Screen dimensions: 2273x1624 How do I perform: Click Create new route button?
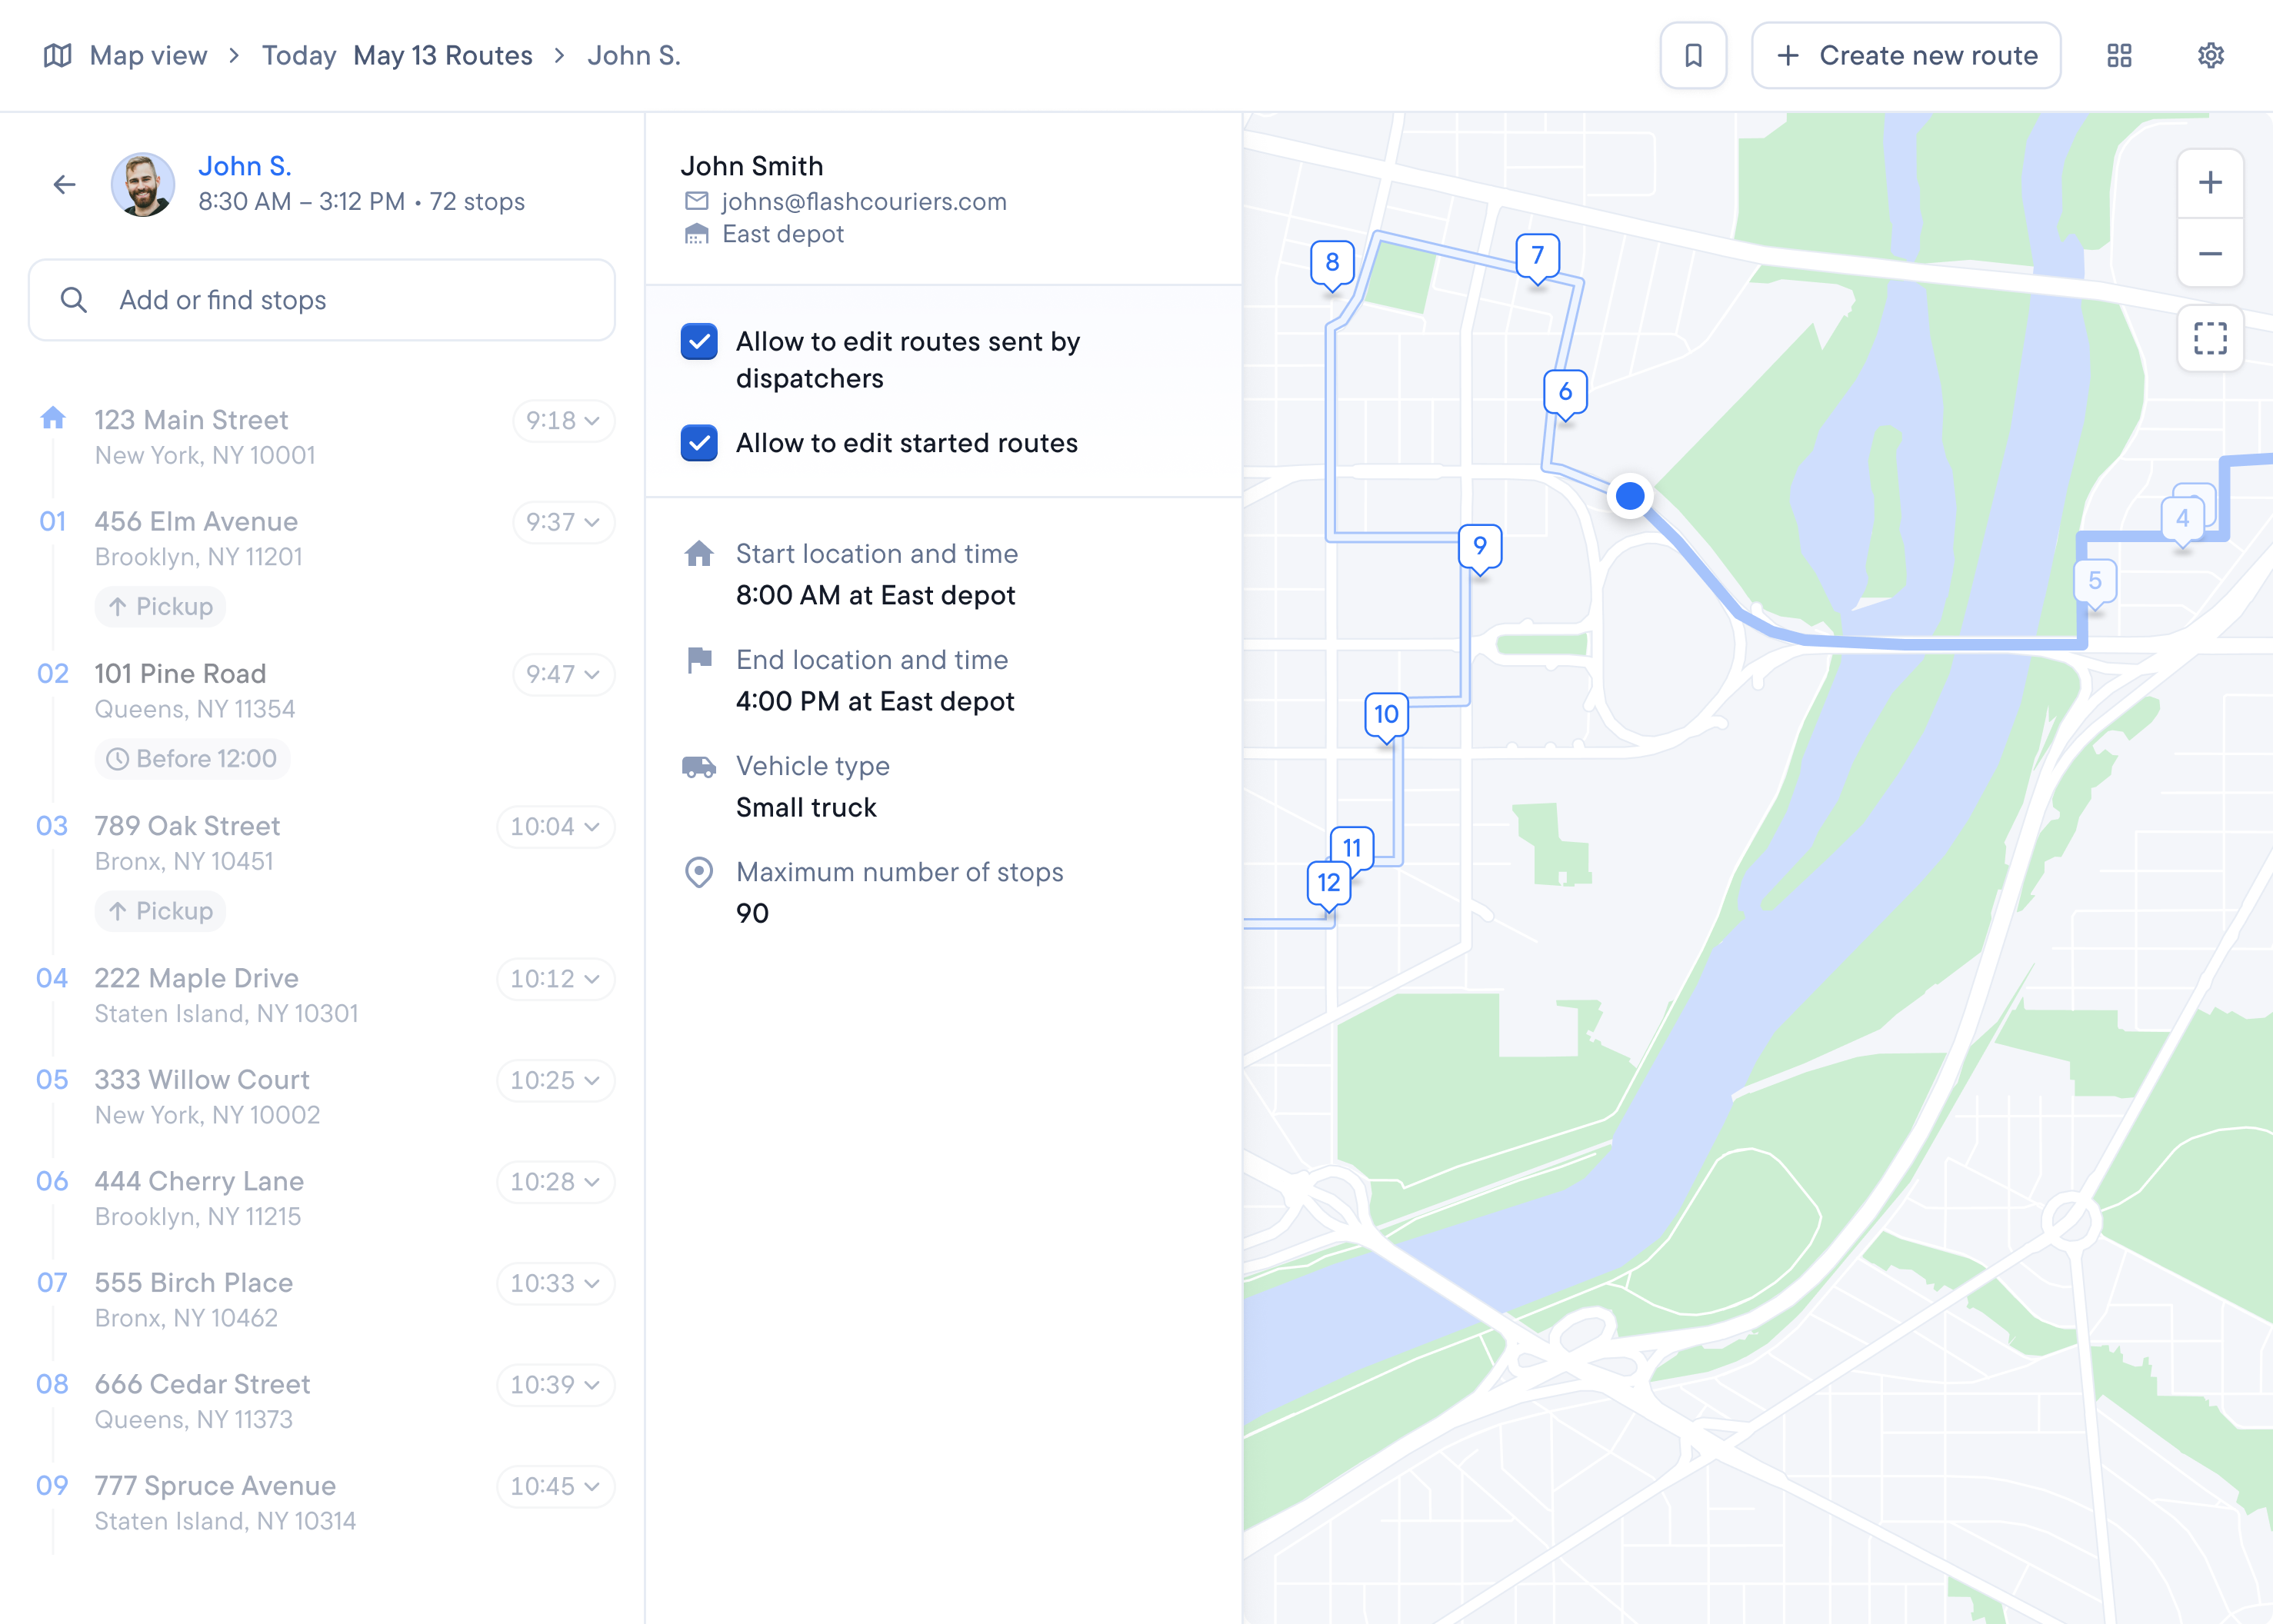pos(1906,55)
